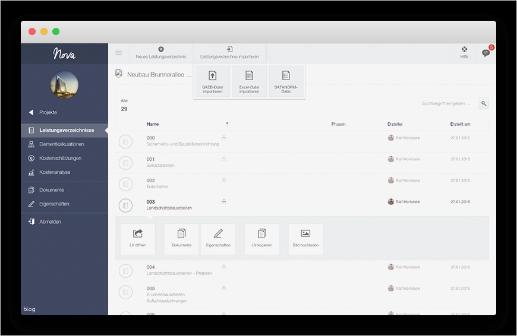
Task: Click the green window zoom button
Action: [56, 31]
